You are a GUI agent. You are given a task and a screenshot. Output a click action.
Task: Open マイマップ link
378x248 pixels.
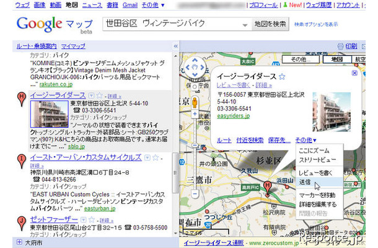tap(73, 46)
